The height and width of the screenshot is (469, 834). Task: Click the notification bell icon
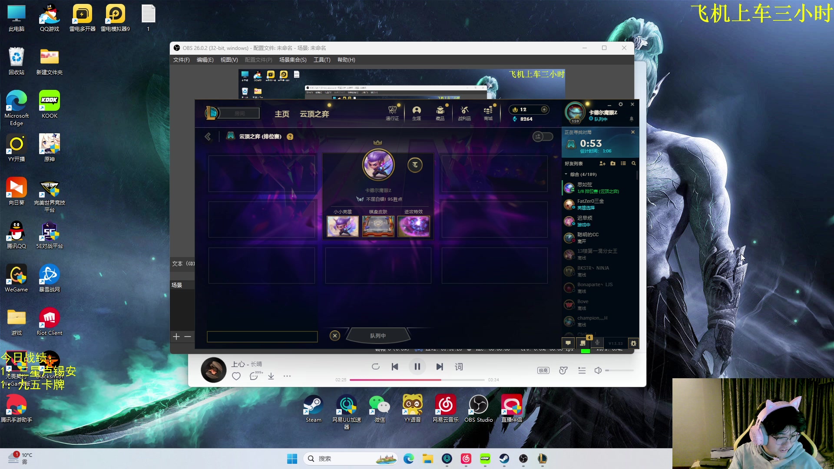tap(632, 119)
